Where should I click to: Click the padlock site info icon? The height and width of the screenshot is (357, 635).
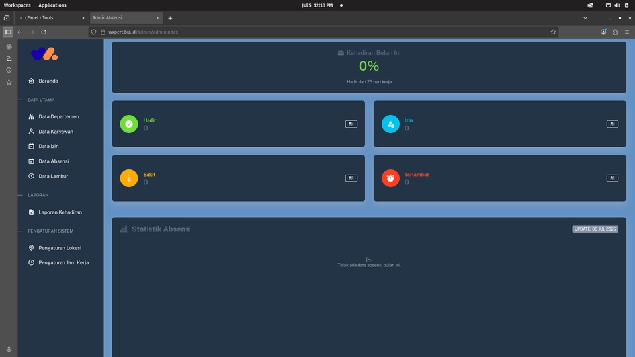(x=103, y=32)
